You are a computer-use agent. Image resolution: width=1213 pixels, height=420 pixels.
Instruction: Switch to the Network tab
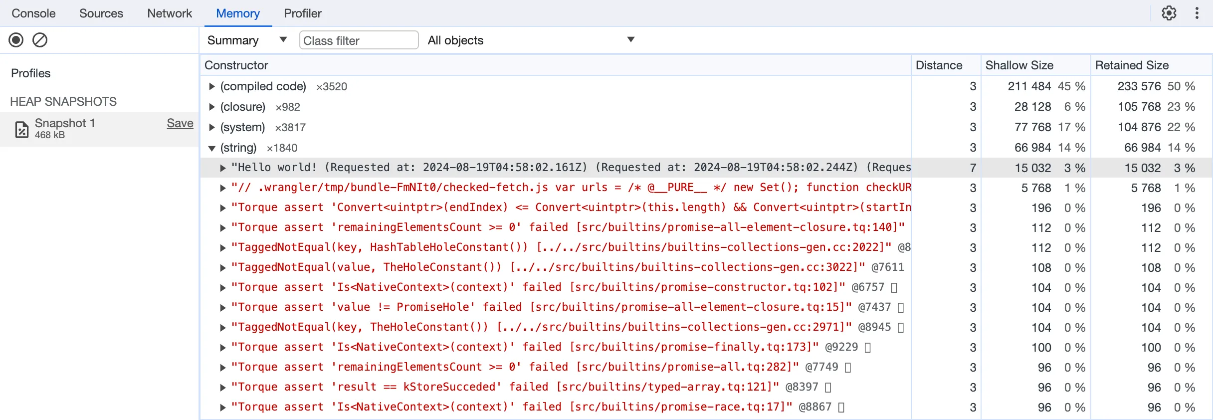169,13
